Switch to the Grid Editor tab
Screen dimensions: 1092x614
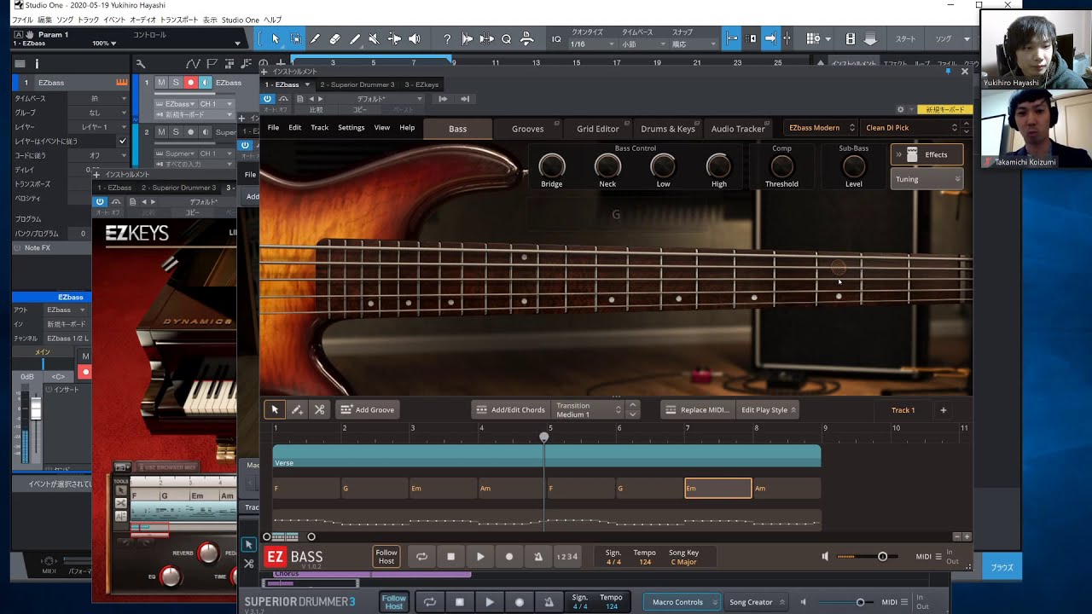point(597,129)
